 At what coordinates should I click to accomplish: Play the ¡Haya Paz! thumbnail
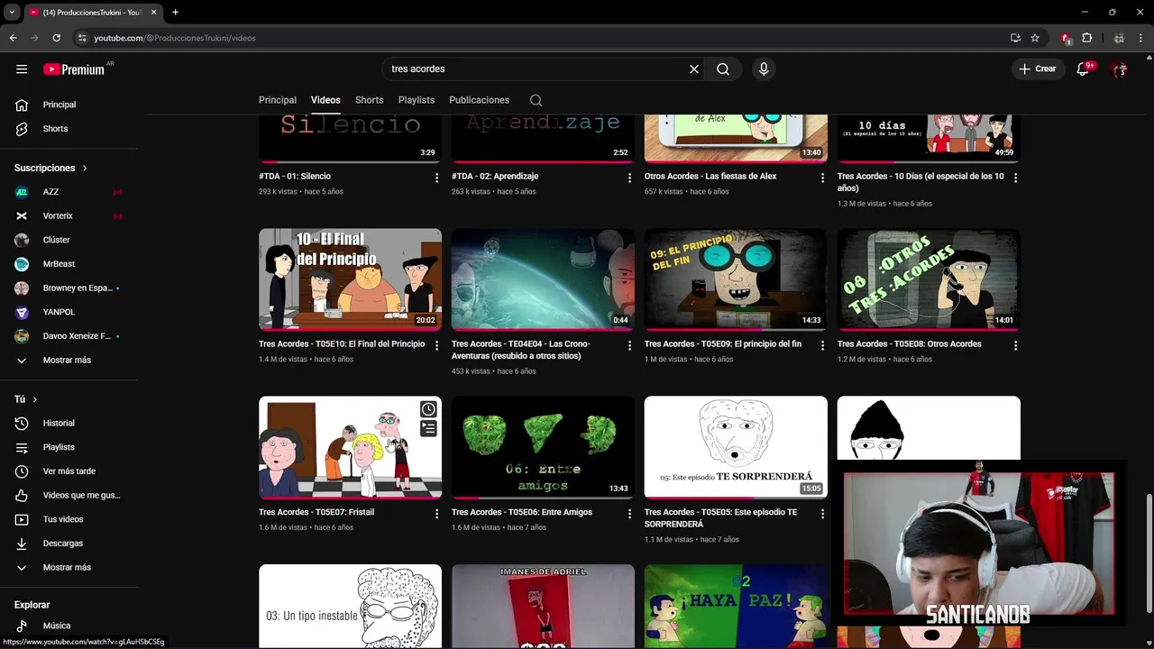pos(736,606)
